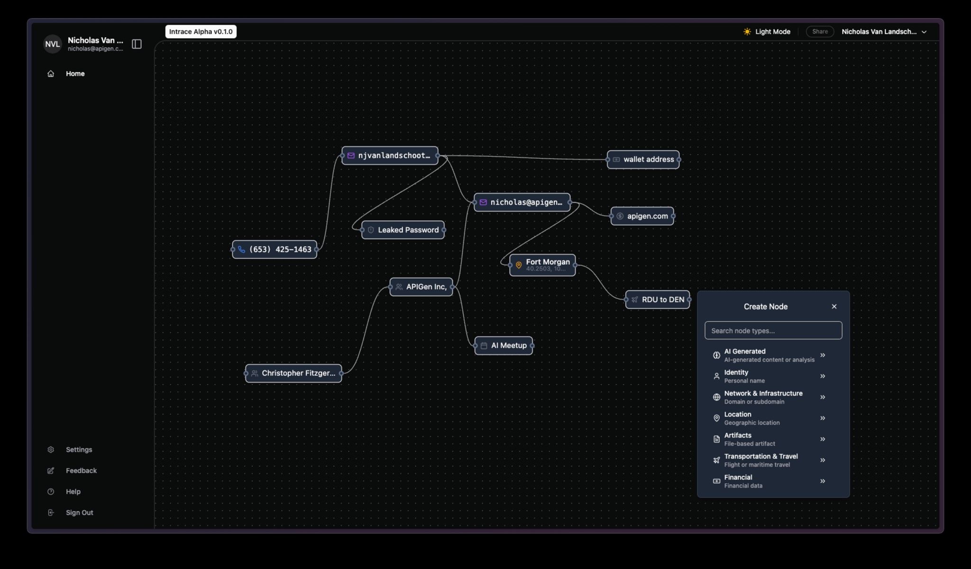Click the Financial category icon
Screen dimensions: 971x569
point(716,481)
